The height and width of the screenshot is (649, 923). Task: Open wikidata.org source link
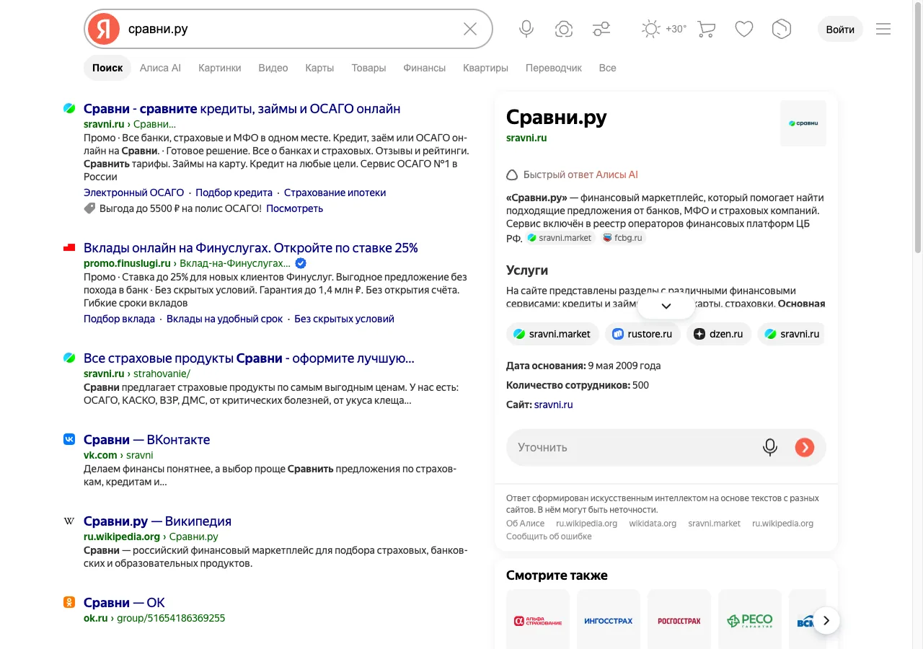(653, 524)
